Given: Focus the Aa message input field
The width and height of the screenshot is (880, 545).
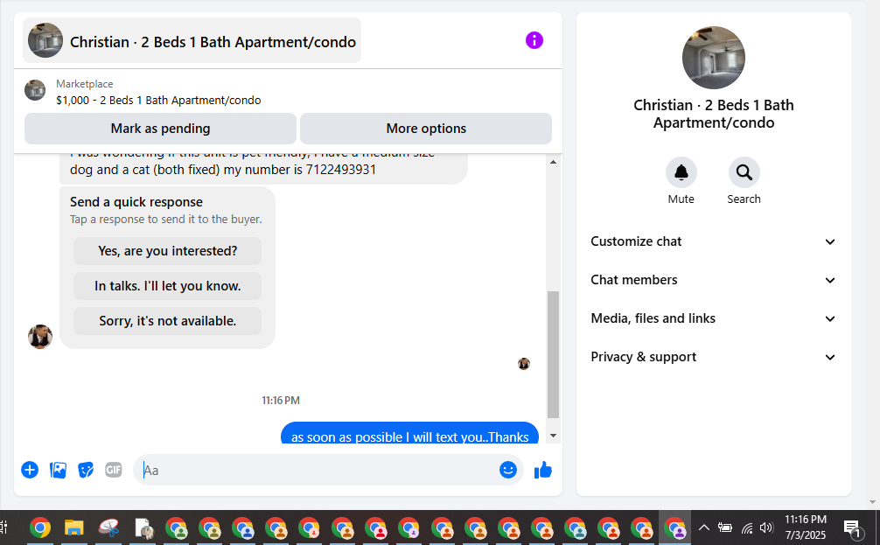Looking at the screenshot, I should (317, 470).
